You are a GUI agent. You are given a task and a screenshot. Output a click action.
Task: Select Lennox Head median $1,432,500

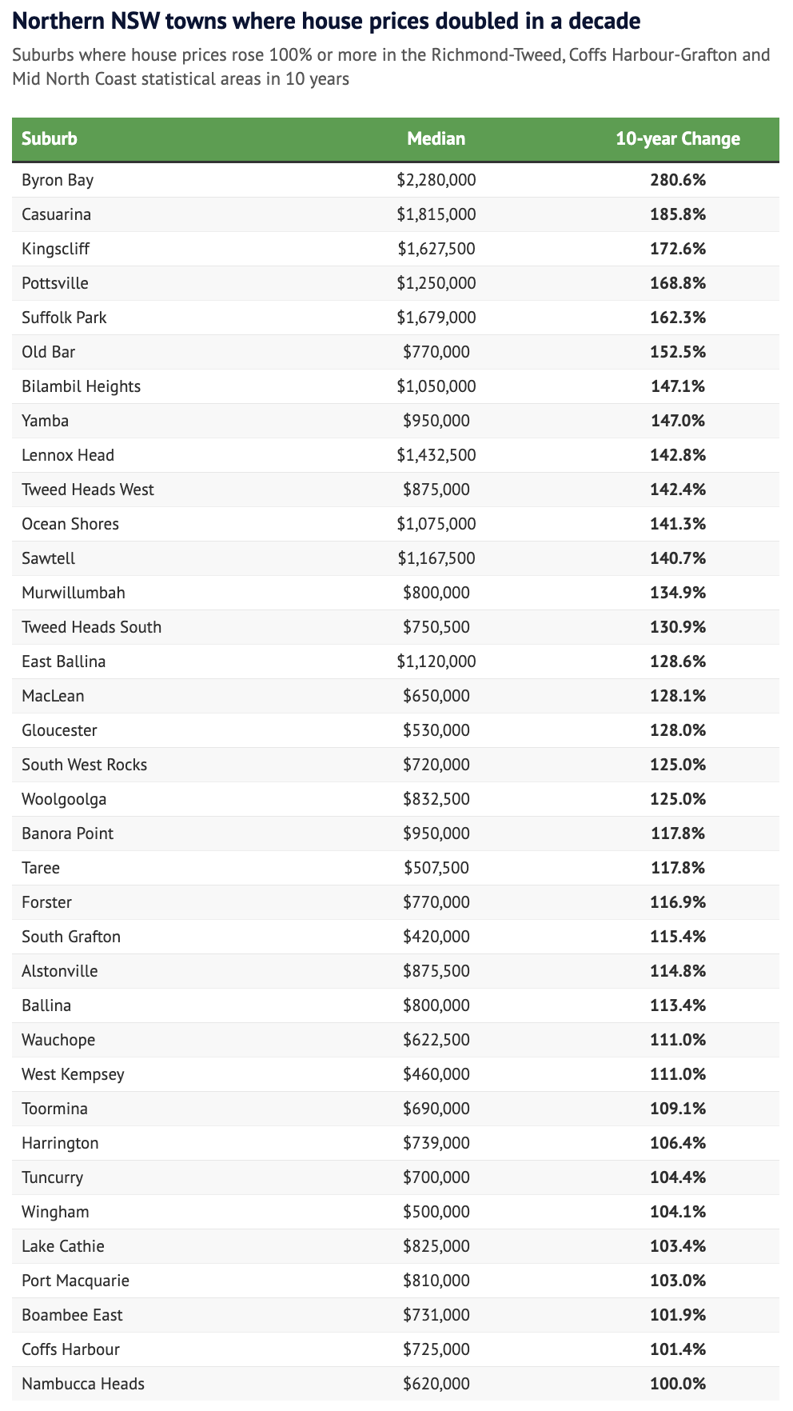coord(436,455)
